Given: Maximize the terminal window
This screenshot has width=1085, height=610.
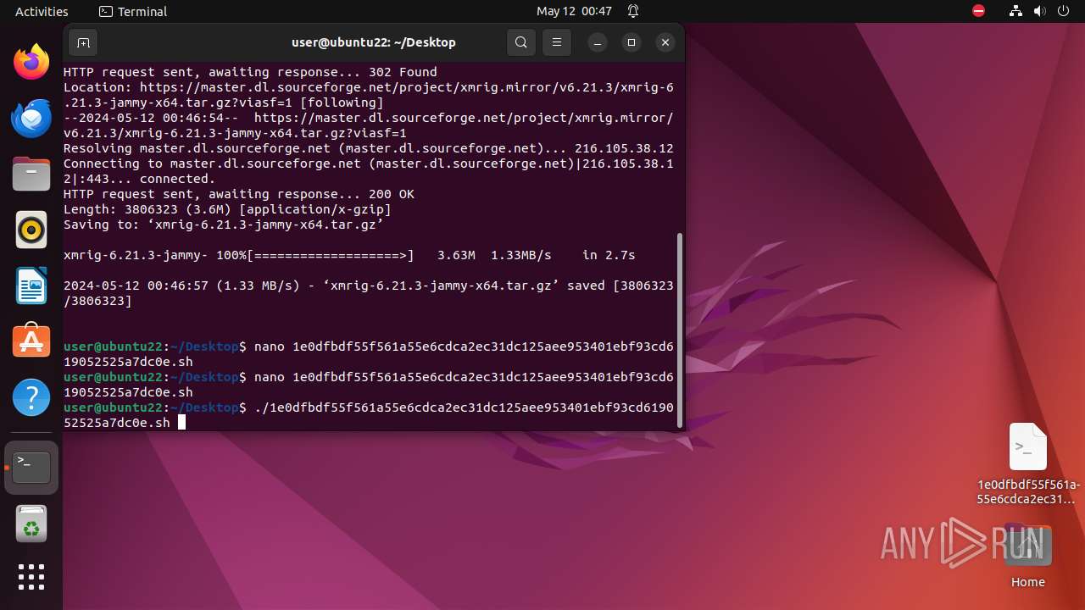Looking at the screenshot, I should (632, 42).
